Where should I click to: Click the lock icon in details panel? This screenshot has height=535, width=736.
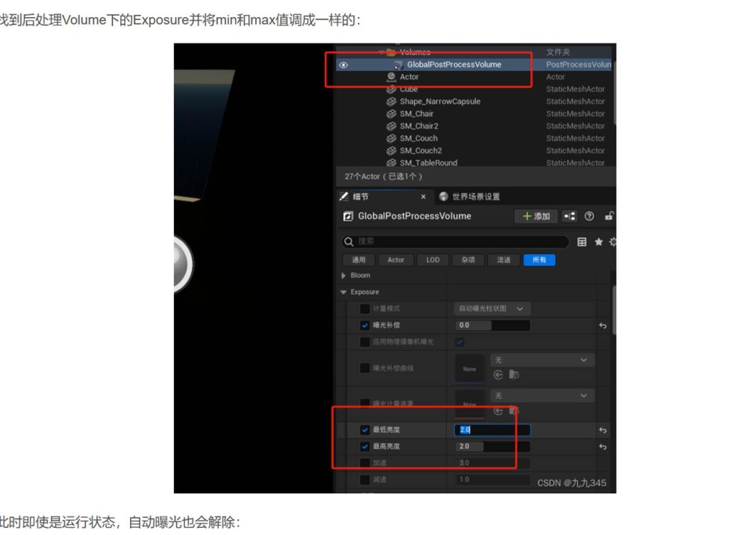[609, 216]
